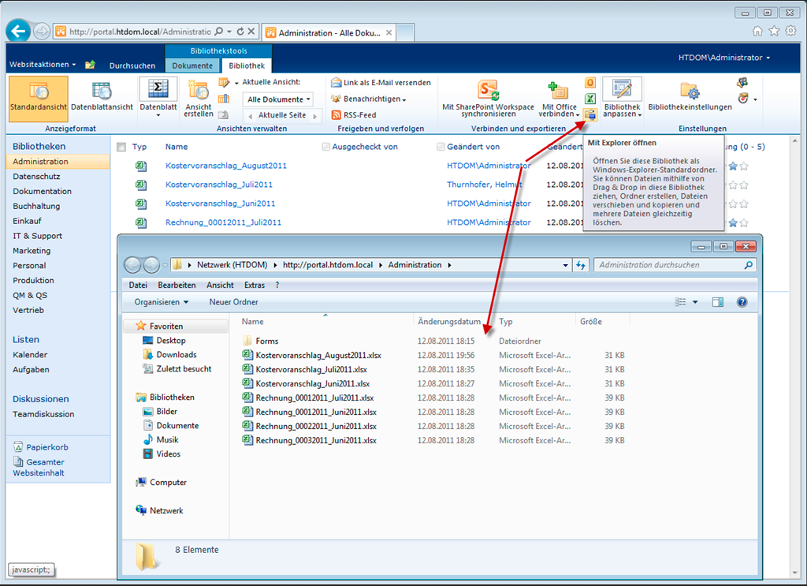
Task: Click Mit SharePoint Workspace synchronisieren icon
Action: point(488,90)
